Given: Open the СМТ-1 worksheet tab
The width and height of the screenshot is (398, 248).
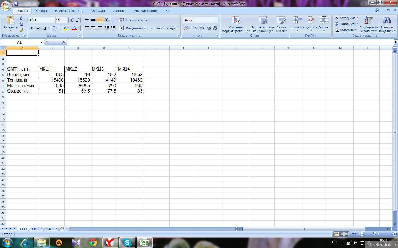Looking at the screenshot, I should pyautogui.click(x=37, y=229).
